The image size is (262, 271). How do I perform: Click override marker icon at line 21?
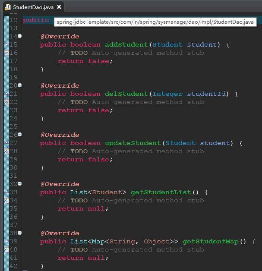(x=6, y=94)
